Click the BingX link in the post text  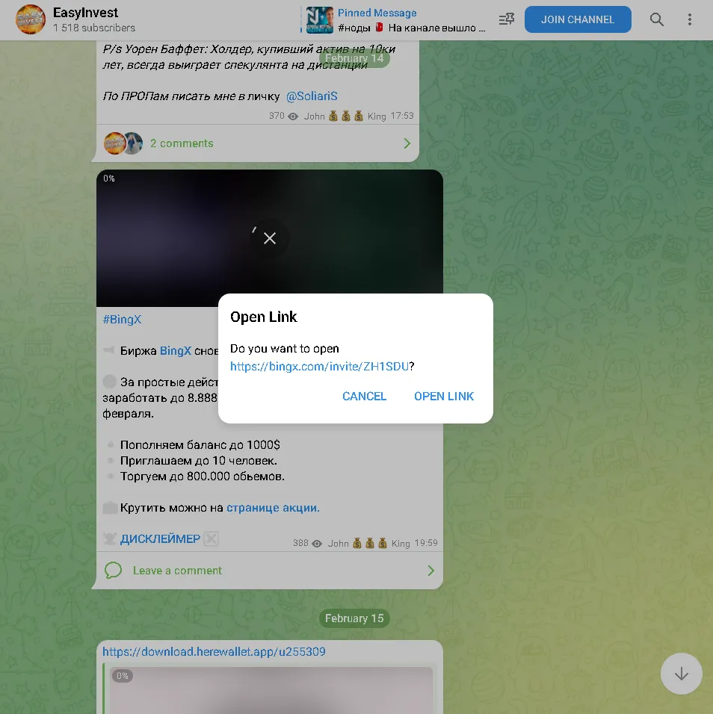coord(176,351)
